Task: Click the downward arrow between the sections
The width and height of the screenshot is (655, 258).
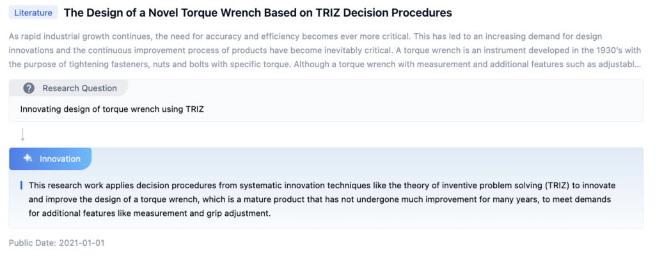Action: 23,135
